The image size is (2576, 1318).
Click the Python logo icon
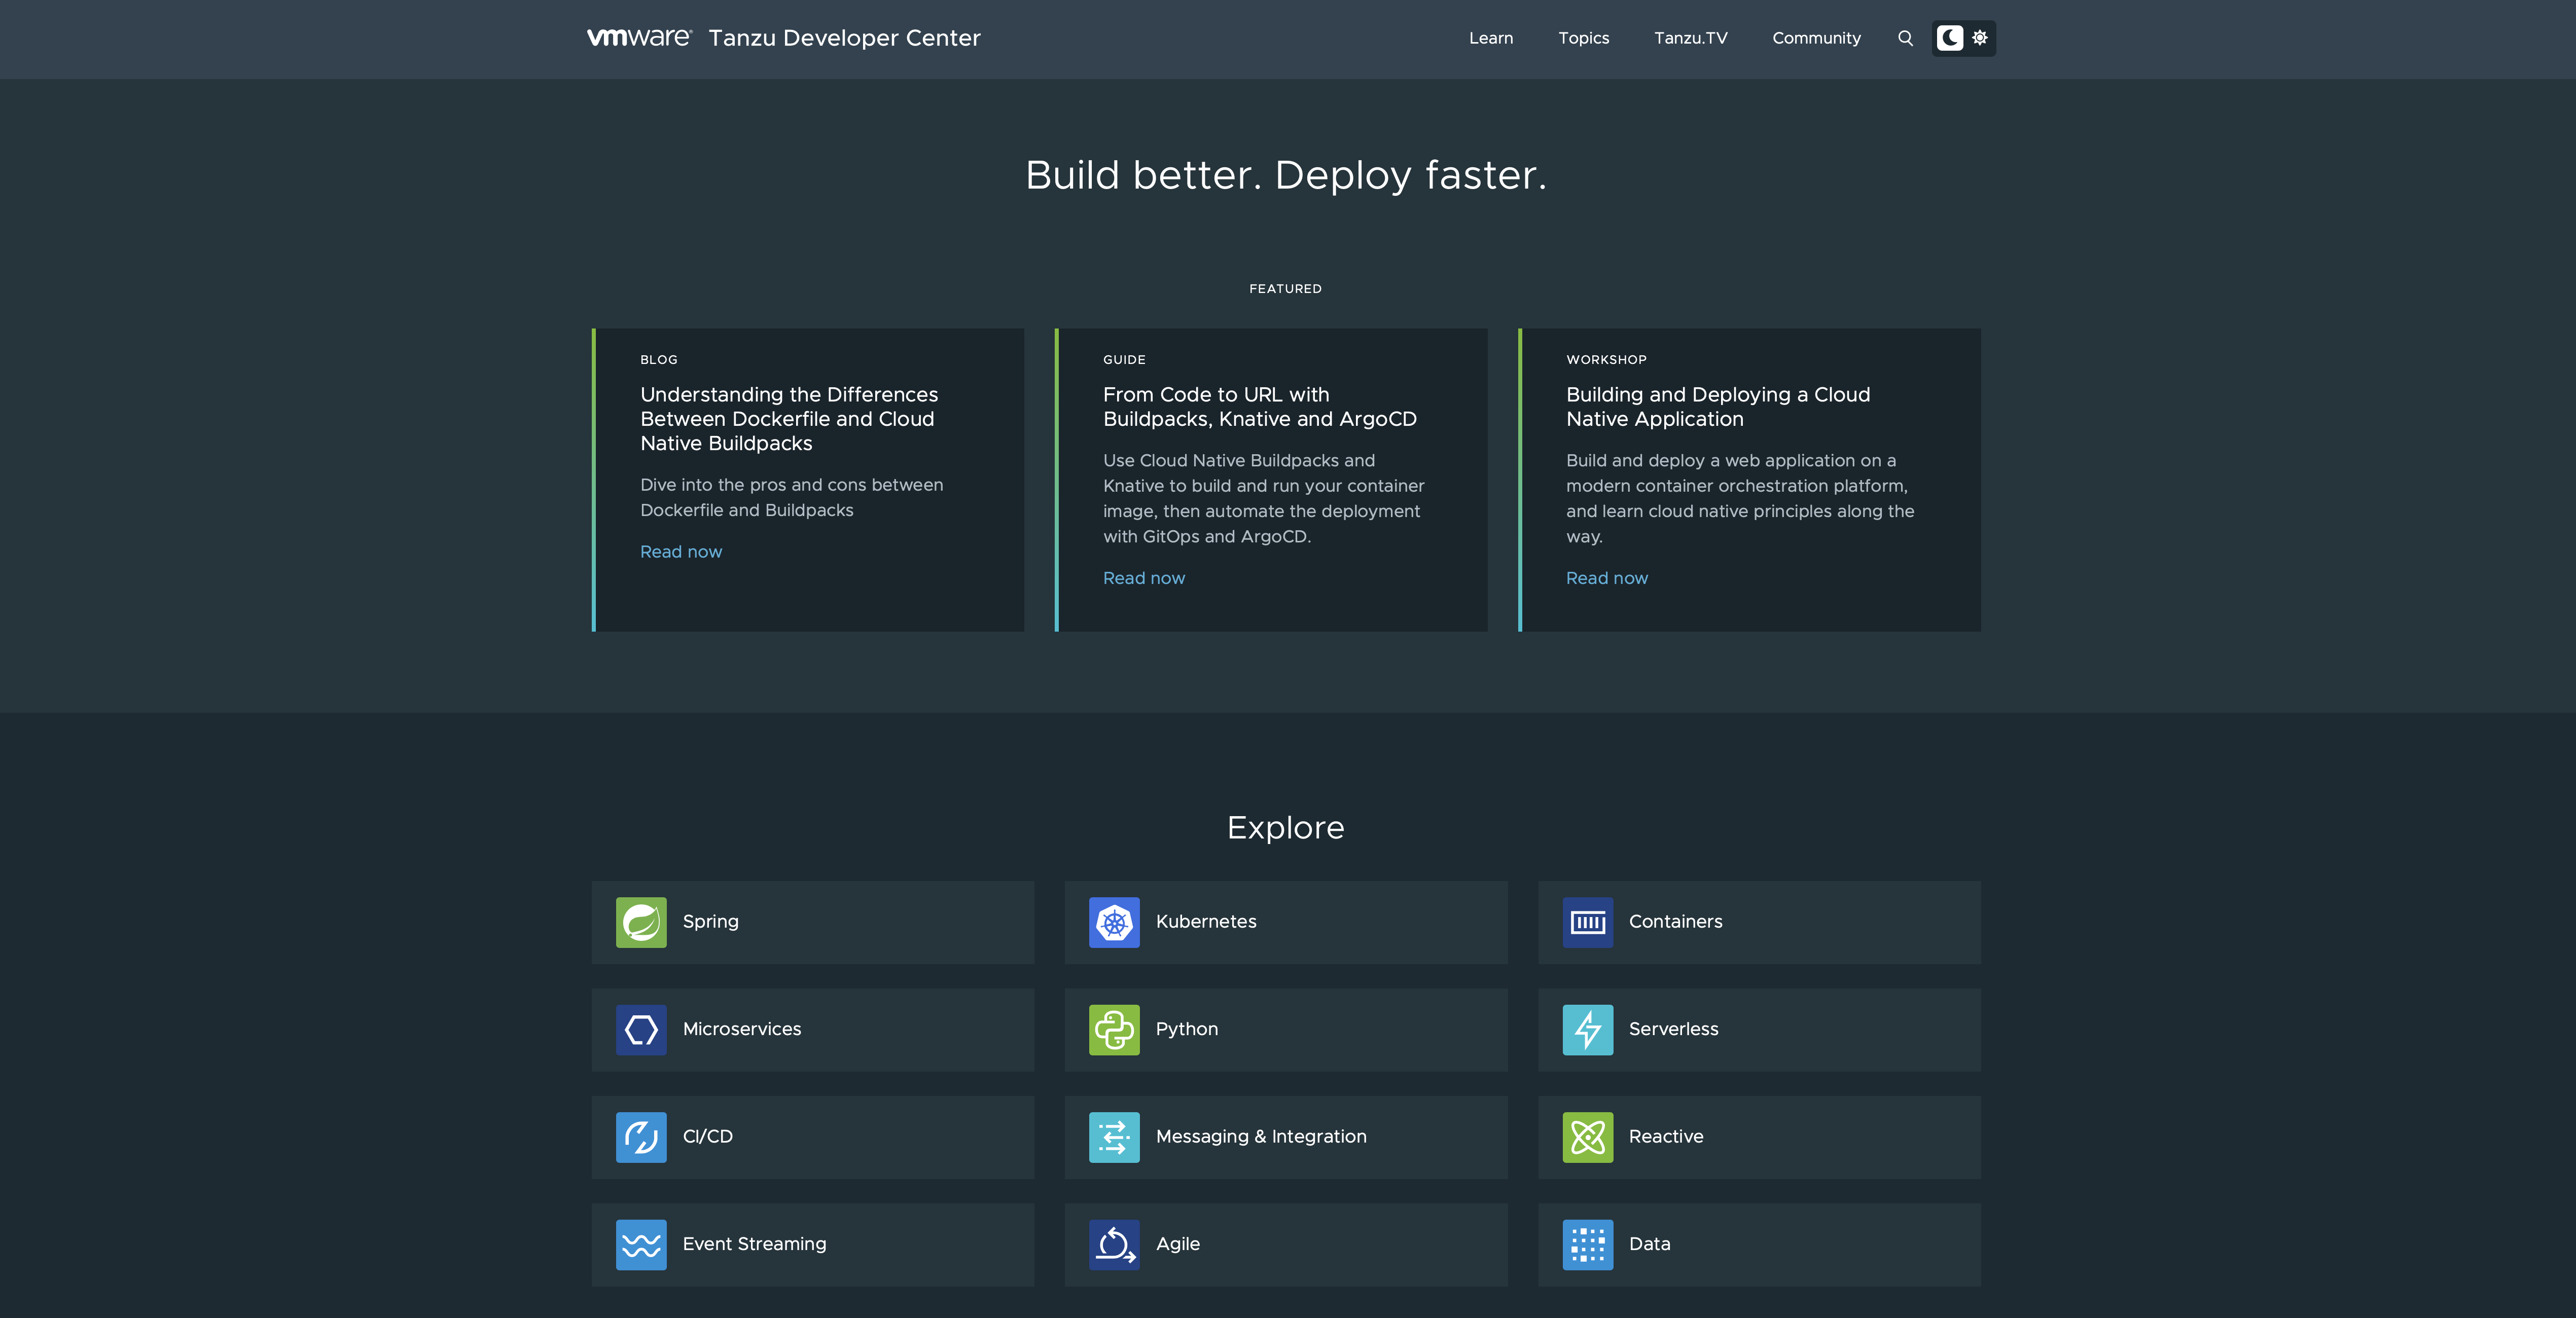tap(1114, 1029)
